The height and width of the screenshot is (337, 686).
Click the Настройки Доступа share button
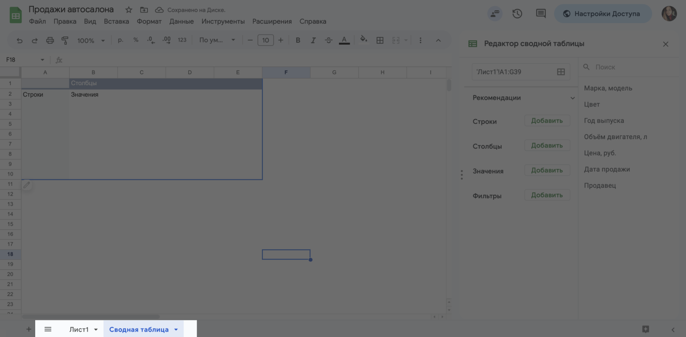[602, 14]
